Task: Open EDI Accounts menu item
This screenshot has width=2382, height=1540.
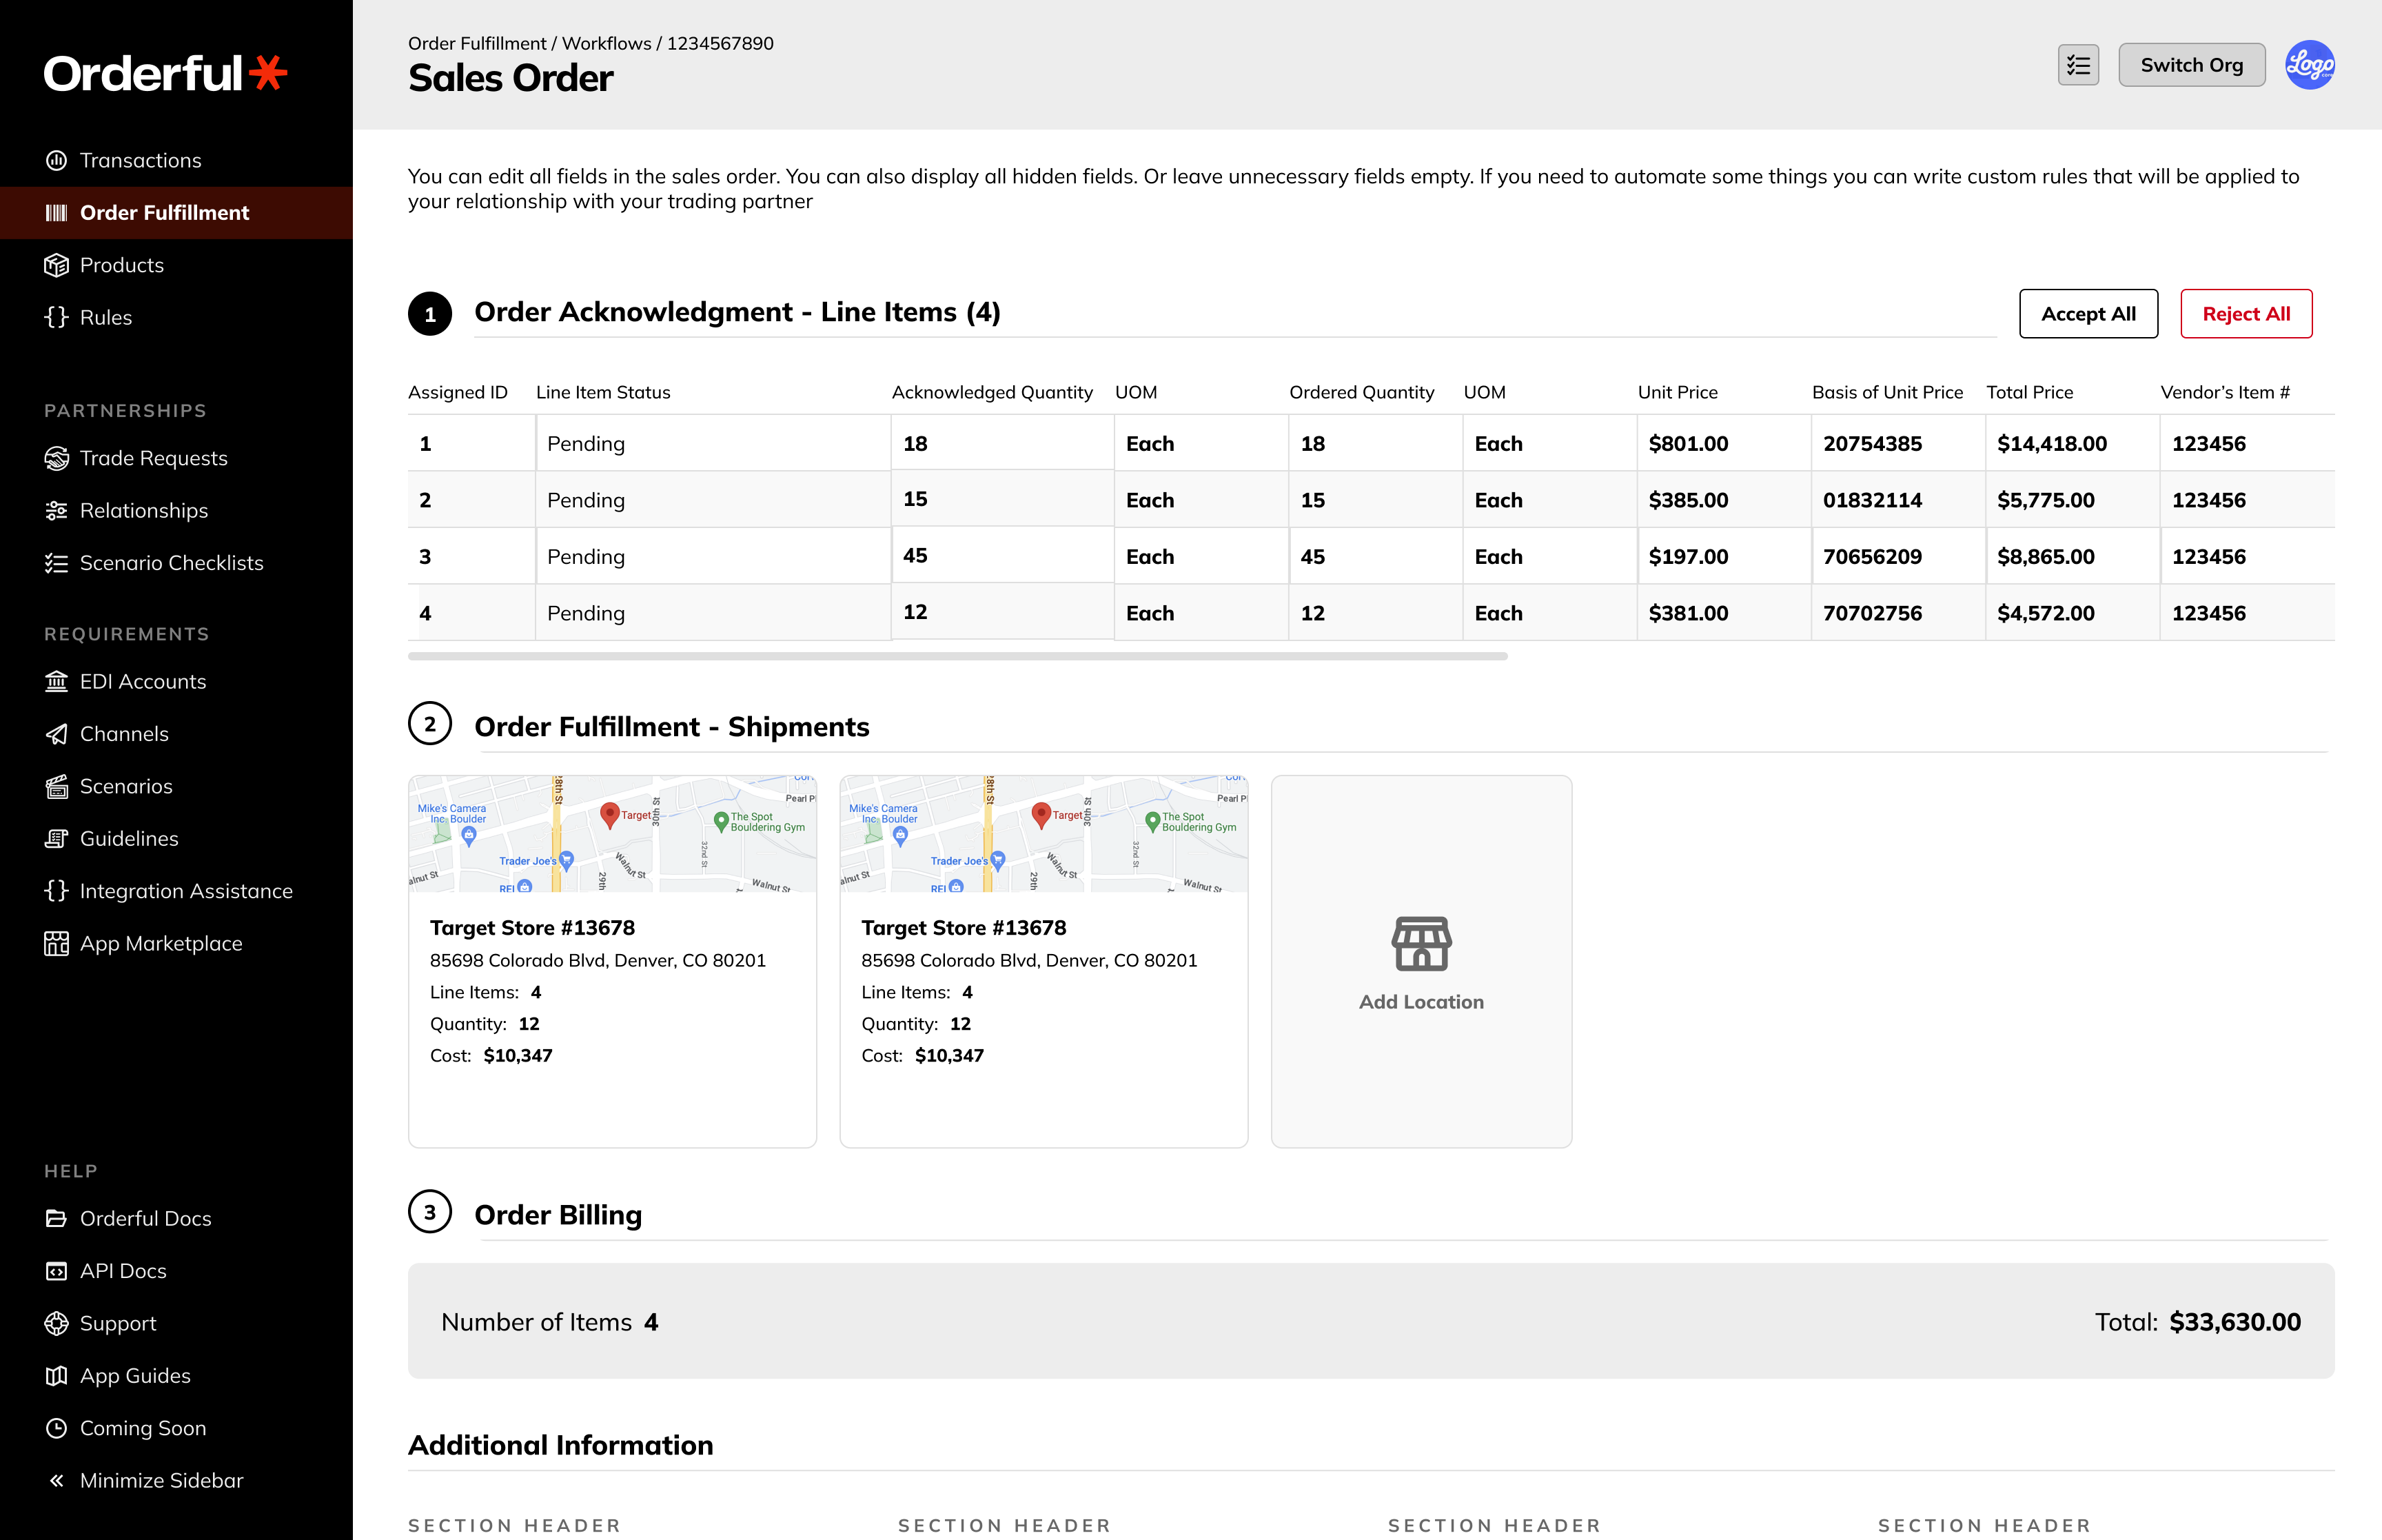Action: 176,682
